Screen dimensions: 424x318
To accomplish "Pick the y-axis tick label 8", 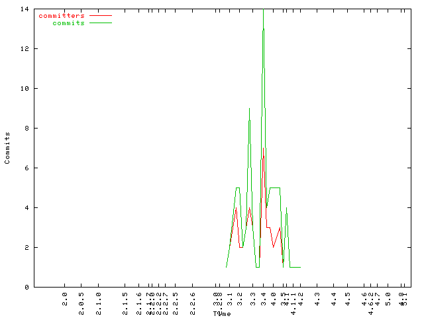I will pyautogui.click(x=26, y=129).
